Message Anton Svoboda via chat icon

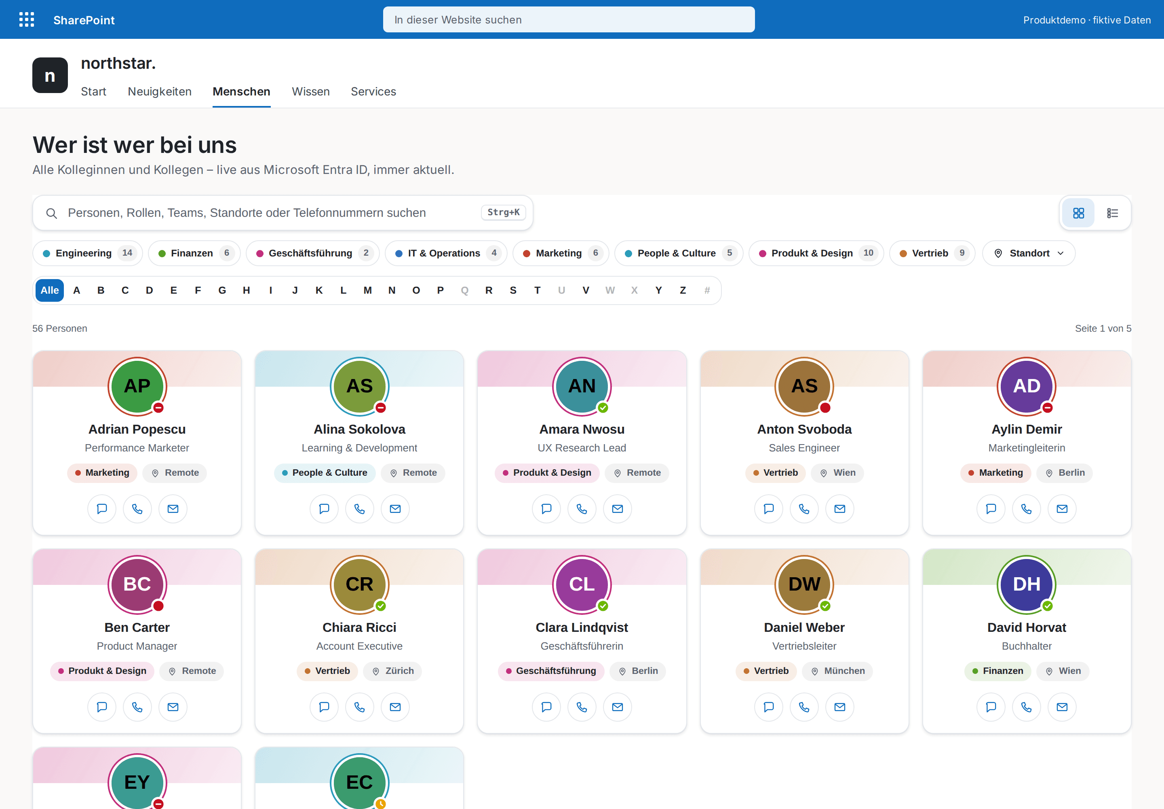tap(769, 508)
